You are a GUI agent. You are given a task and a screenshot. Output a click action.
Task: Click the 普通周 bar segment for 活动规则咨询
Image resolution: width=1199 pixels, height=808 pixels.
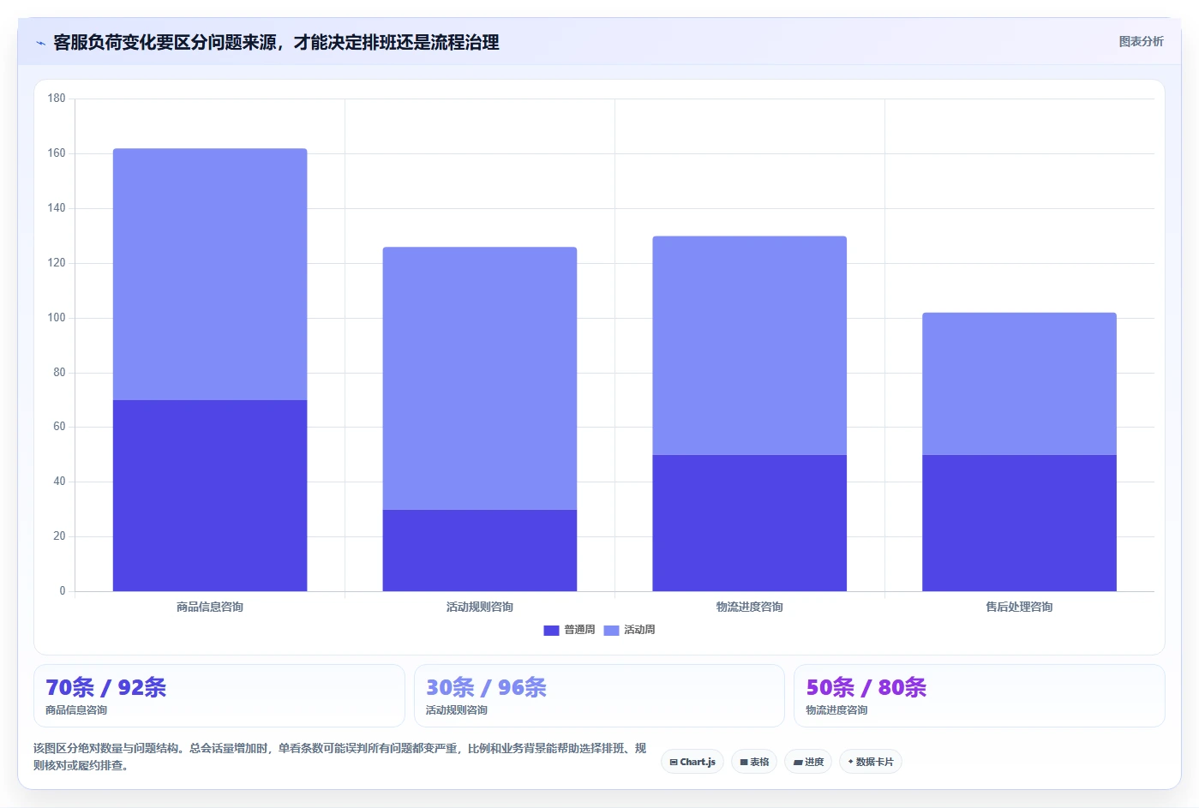click(480, 550)
